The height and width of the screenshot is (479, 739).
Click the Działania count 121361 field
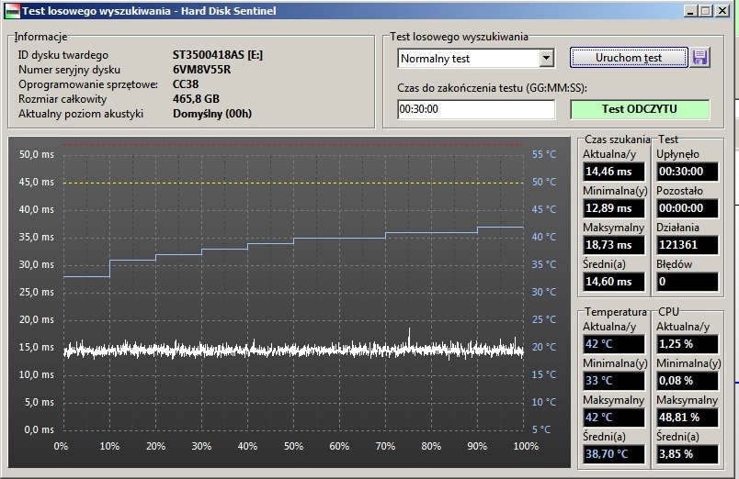click(x=686, y=245)
